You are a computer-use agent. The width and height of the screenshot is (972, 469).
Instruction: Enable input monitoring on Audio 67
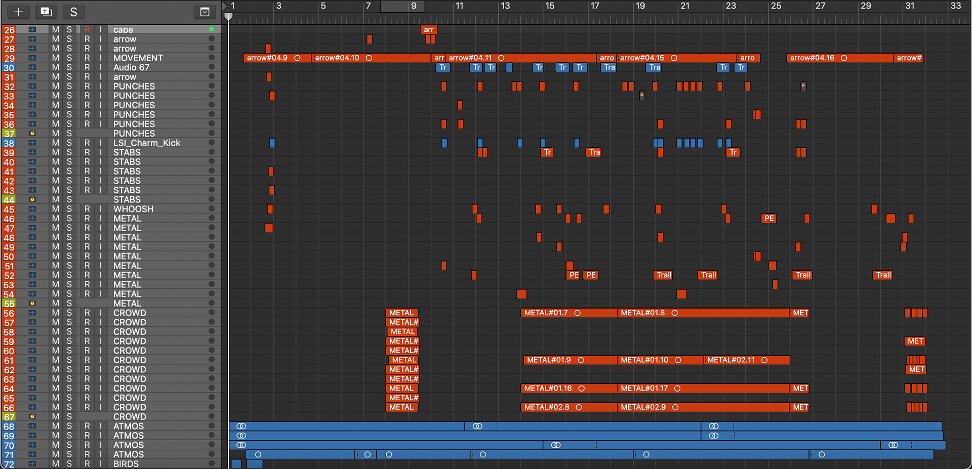click(x=100, y=67)
